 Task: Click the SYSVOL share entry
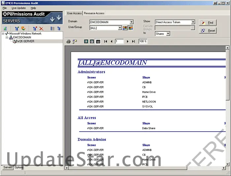148,107
